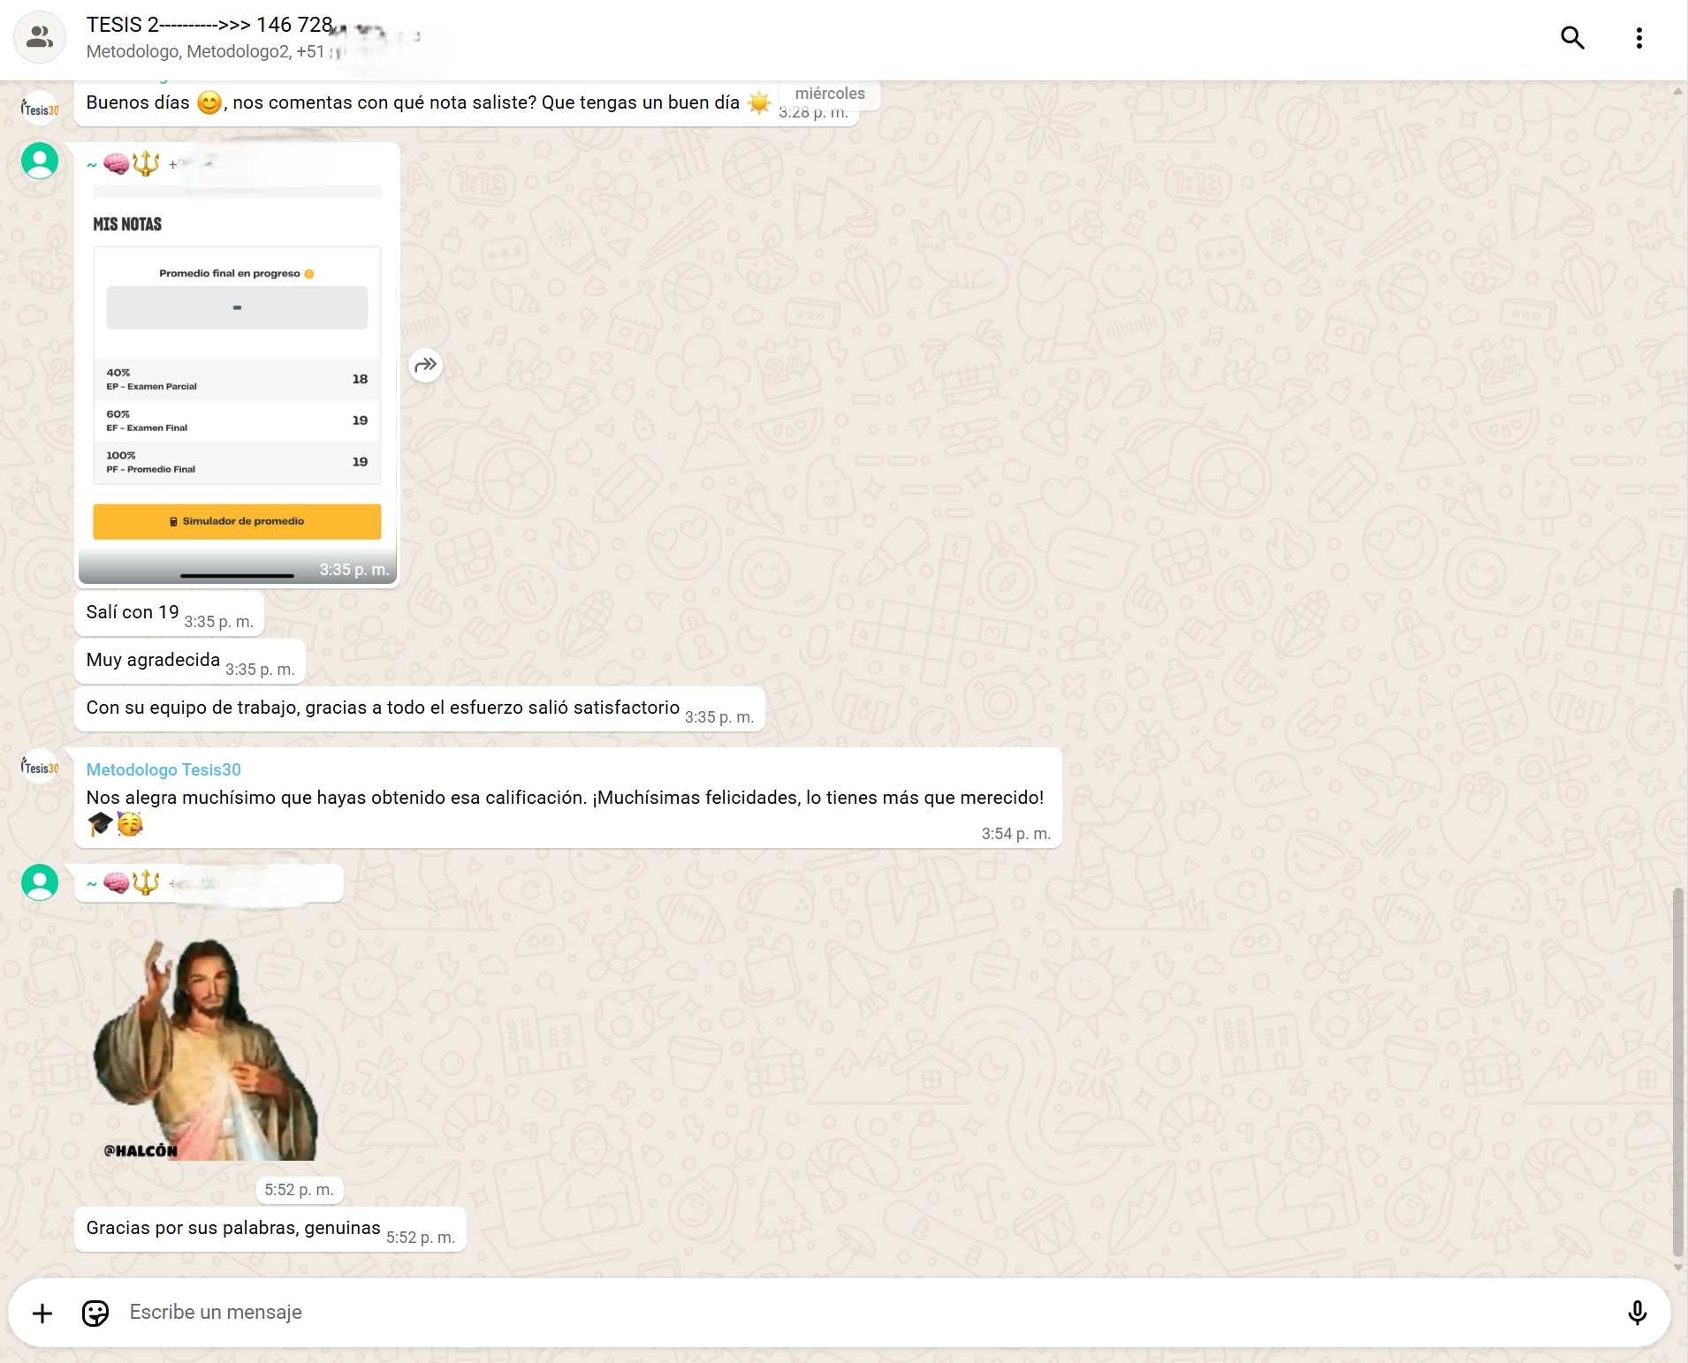Image resolution: width=1688 pixels, height=1363 pixels.
Task: Click the scrollbar down arrow
Action: coord(1678,1268)
